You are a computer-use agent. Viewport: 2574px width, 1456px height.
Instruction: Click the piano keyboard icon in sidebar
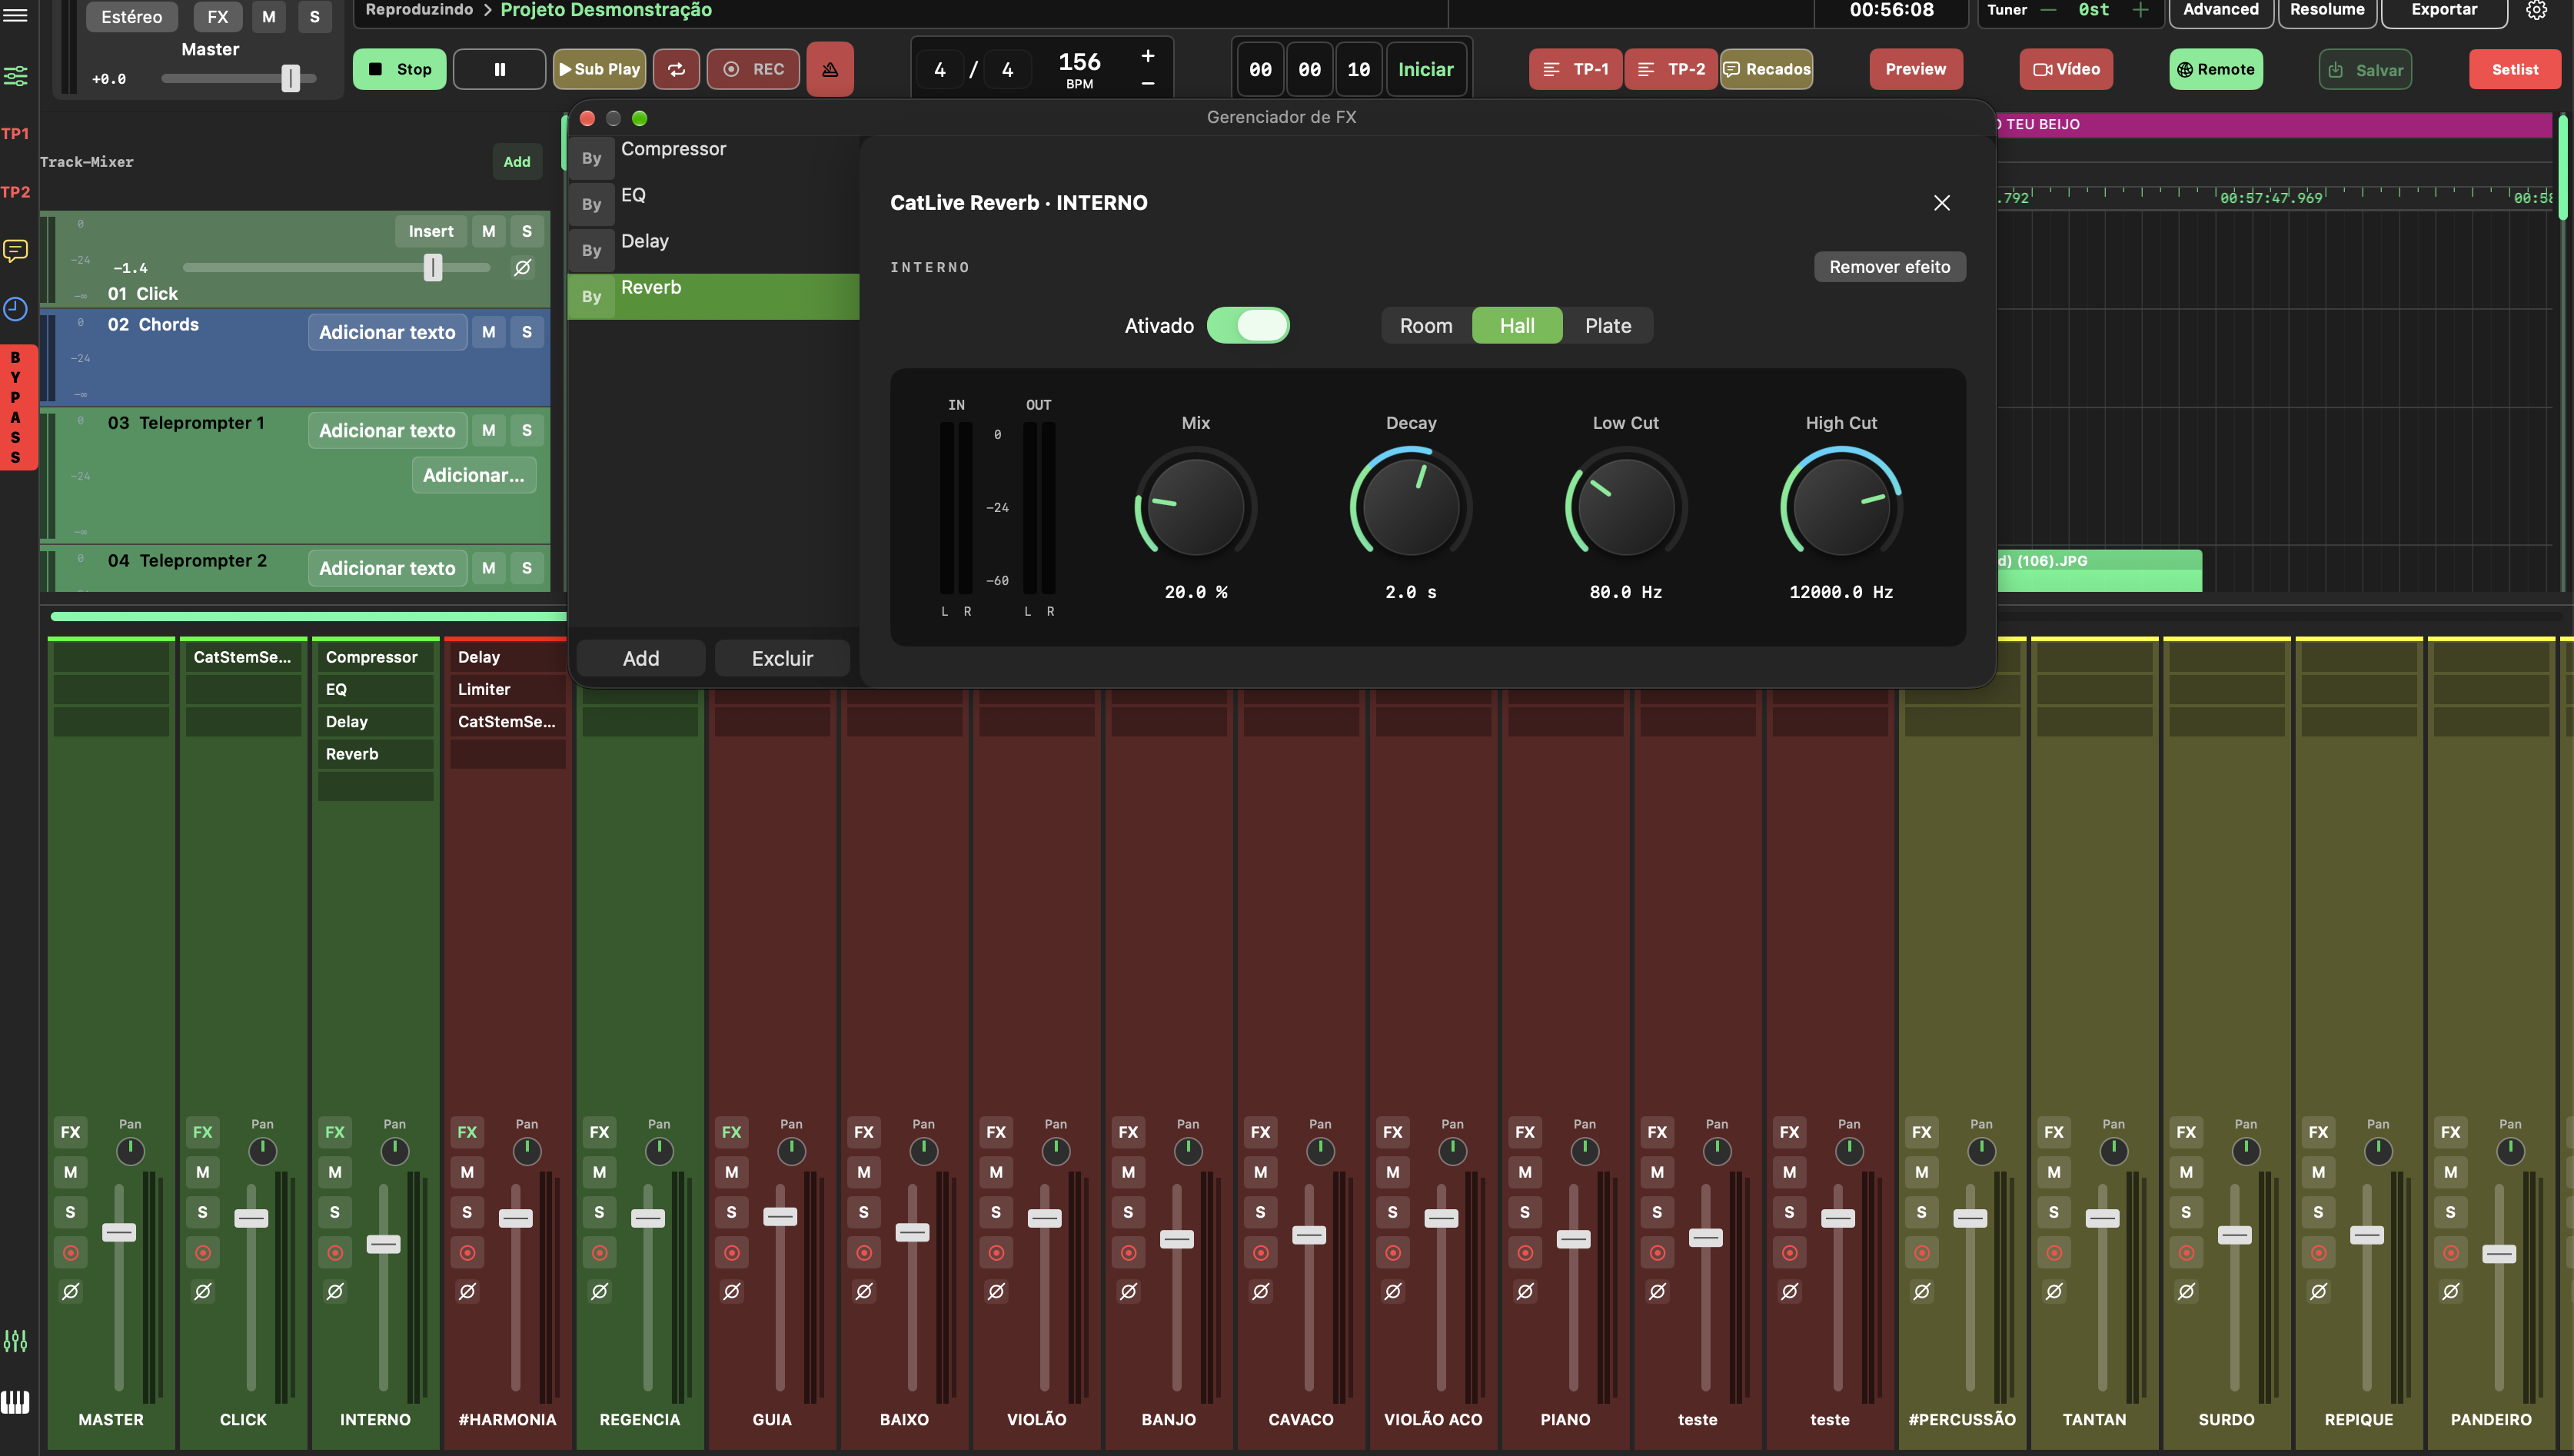click(15, 1402)
